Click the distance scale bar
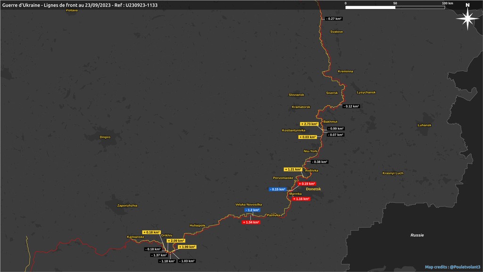 click(x=395, y=8)
